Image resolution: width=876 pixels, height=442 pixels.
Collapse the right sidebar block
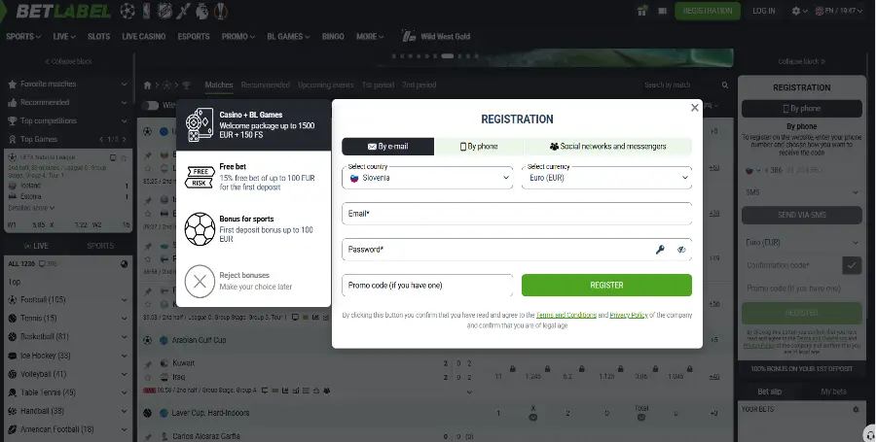[802, 61]
